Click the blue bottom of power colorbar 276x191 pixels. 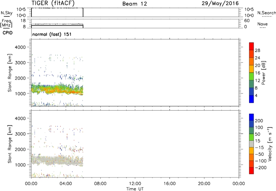click(x=252, y=99)
